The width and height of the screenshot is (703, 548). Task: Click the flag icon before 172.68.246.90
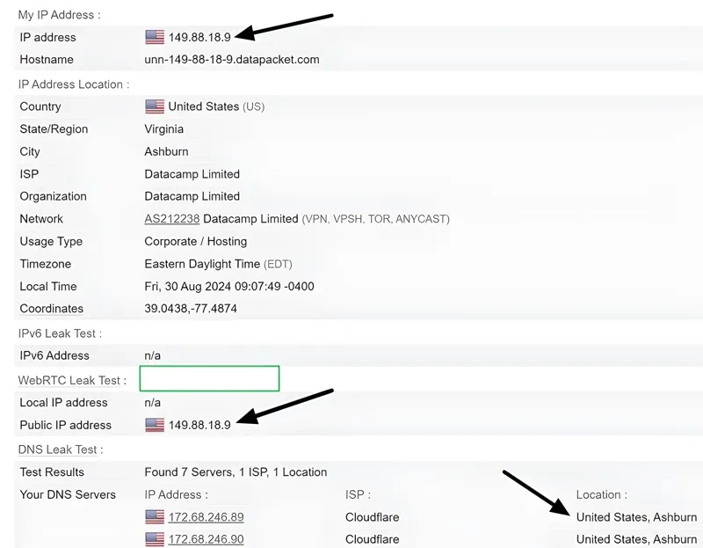tap(155, 539)
